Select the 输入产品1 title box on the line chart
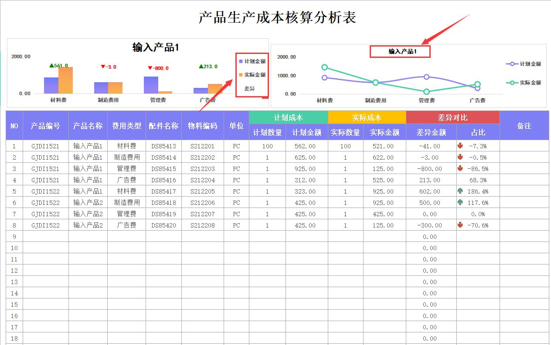The height and width of the screenshot is (345, 551). tap(400, 51)
